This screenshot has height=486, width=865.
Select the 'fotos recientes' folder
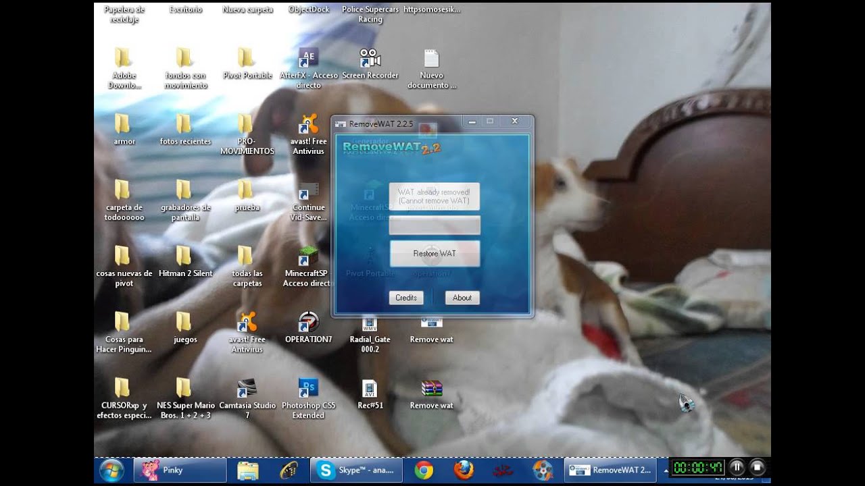(184, 124)
